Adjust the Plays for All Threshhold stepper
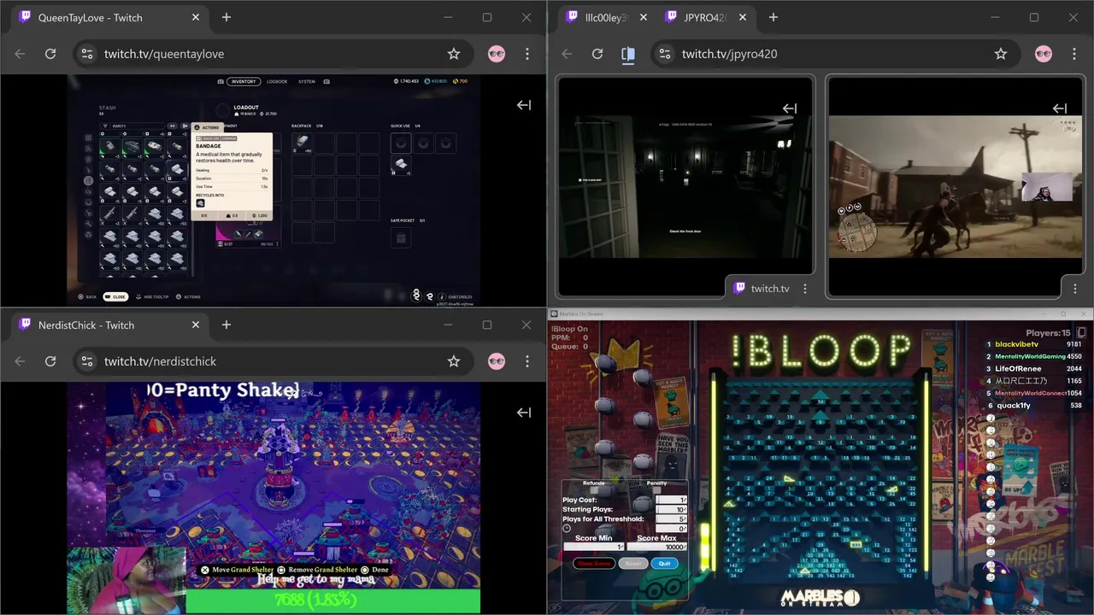The height and width of the screenshot is (615, 1094). [671, 519]
